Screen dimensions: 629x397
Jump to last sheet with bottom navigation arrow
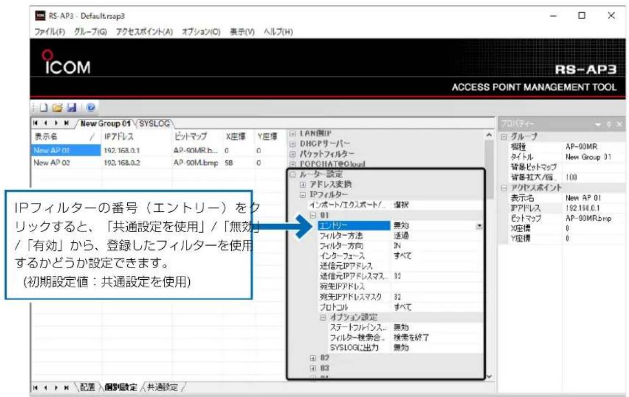click(x=66, y=388)
